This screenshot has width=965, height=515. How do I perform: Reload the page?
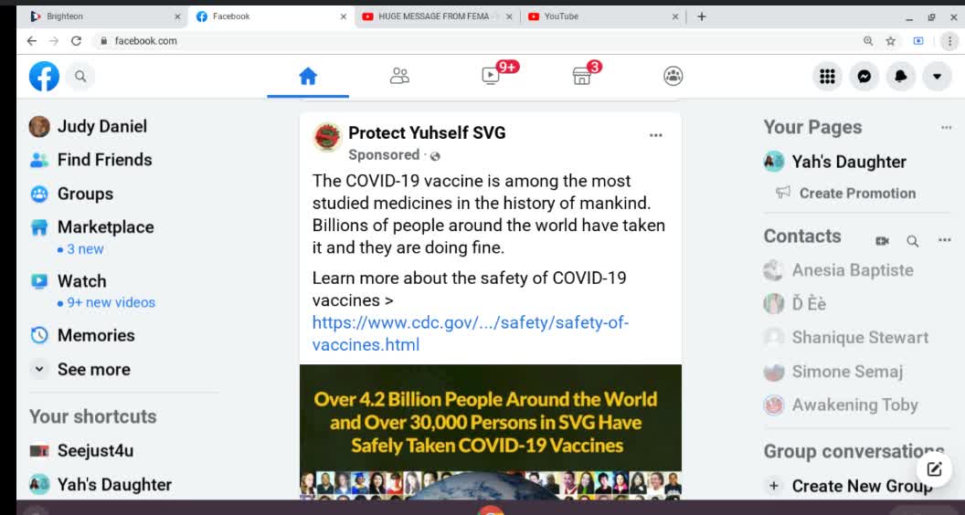[77, 41]
